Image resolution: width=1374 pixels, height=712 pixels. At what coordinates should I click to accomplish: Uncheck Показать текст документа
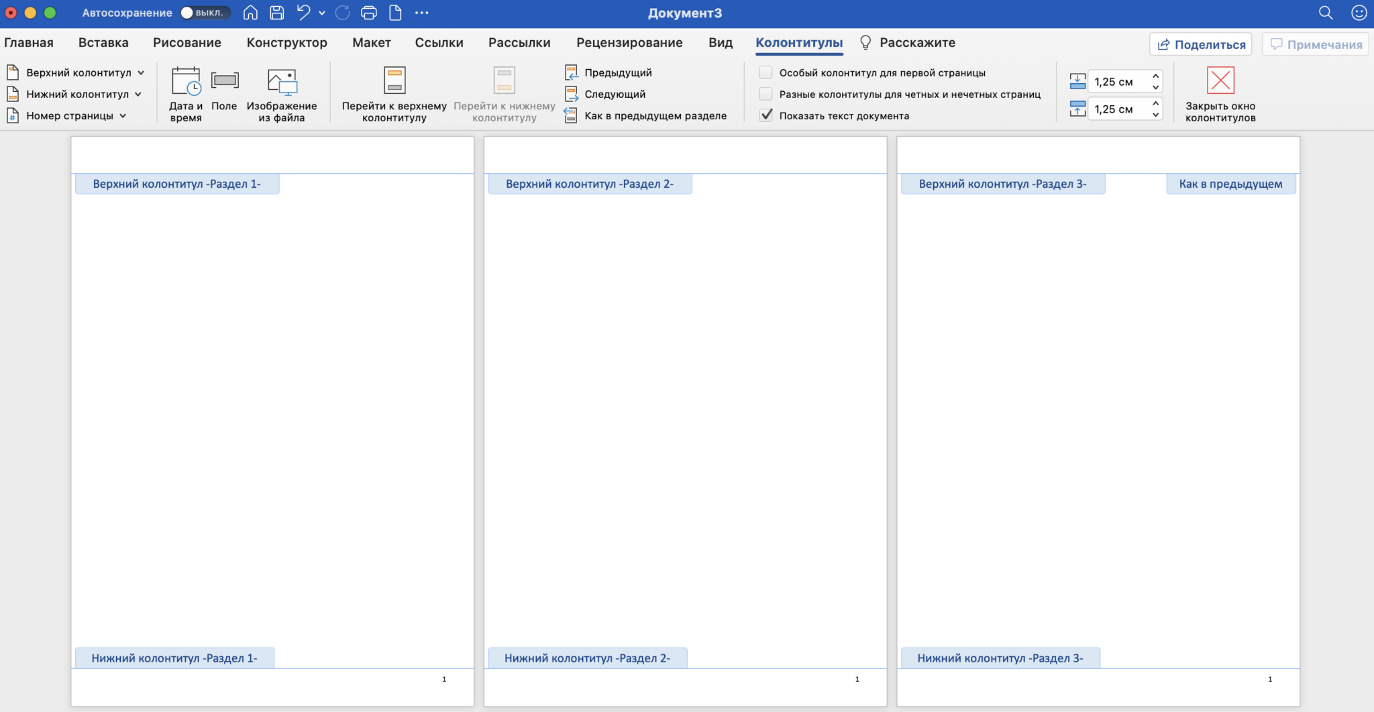coord(765,115)
